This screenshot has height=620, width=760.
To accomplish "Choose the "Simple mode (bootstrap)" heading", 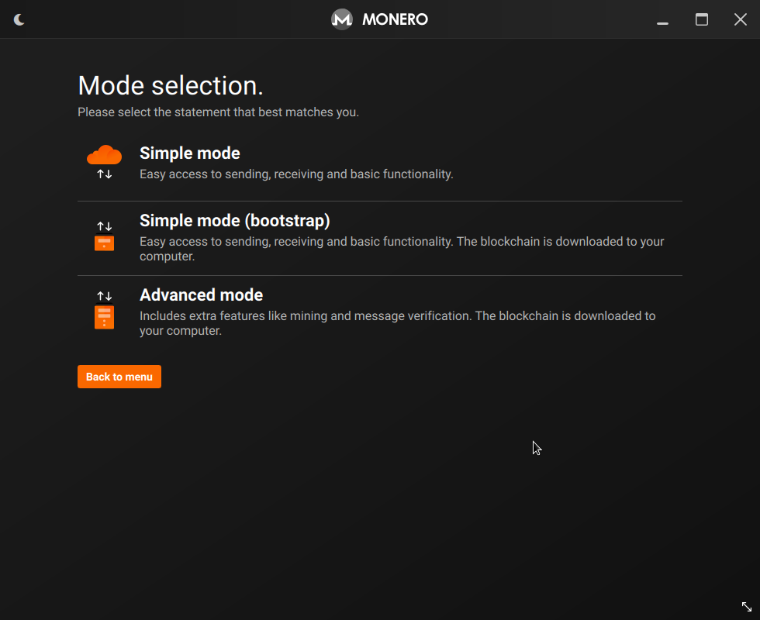I will [x=234, y=221].
